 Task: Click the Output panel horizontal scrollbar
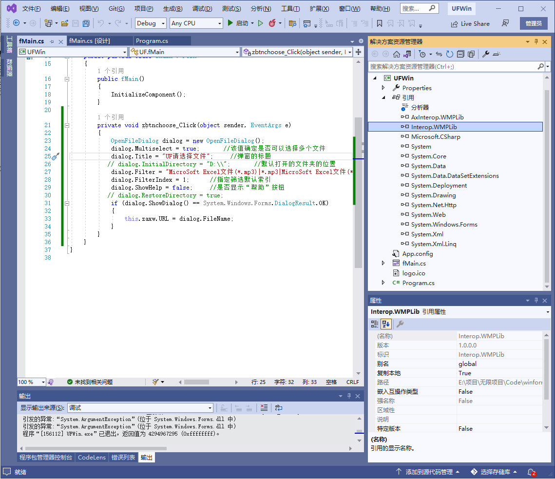tap(96, 448)
